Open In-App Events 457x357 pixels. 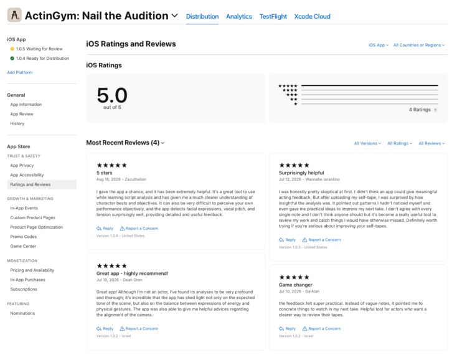pos(24,208)
